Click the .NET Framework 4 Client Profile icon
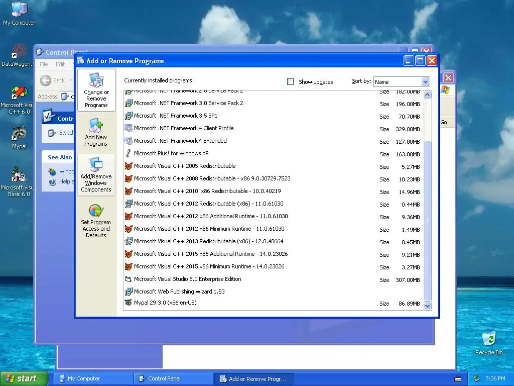Screen dimensions: 514x386 128,128
